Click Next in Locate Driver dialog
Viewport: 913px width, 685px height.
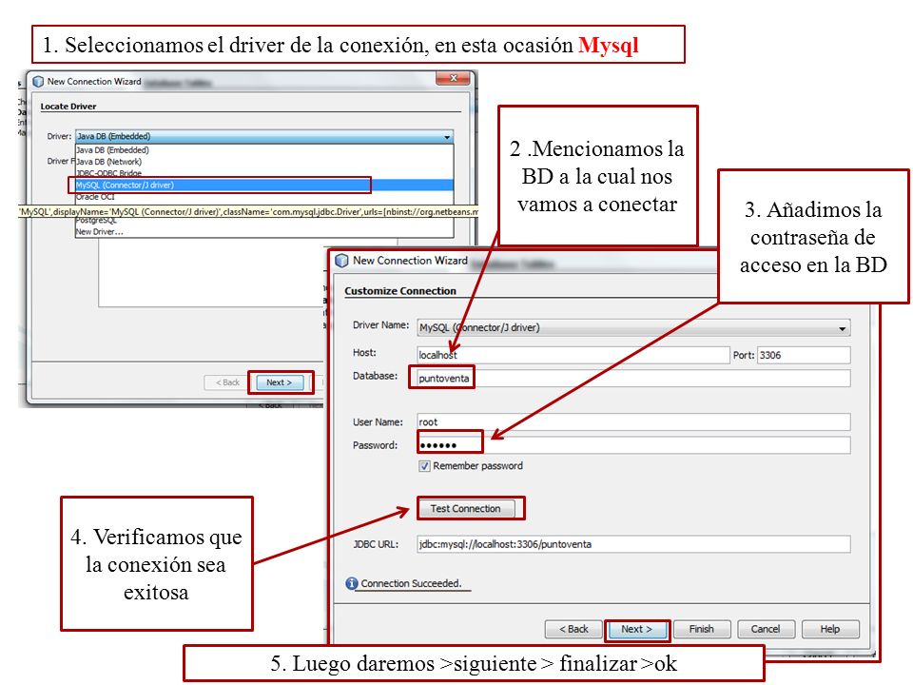[280, 382]
